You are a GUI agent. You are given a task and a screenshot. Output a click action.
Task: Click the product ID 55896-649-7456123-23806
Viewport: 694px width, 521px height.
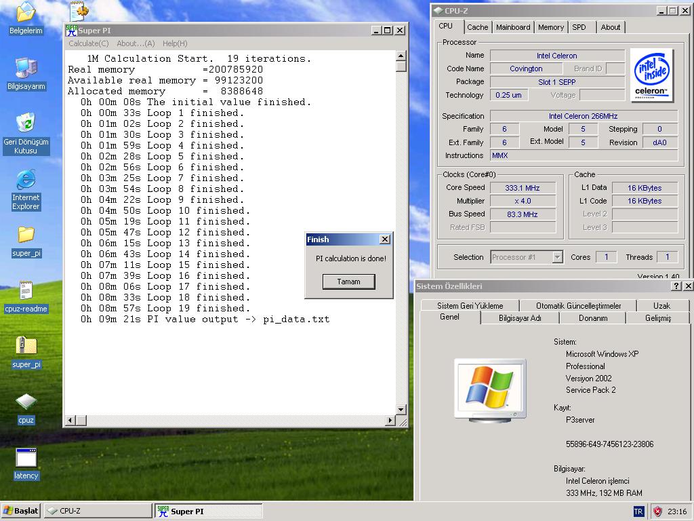click(609, 444)
